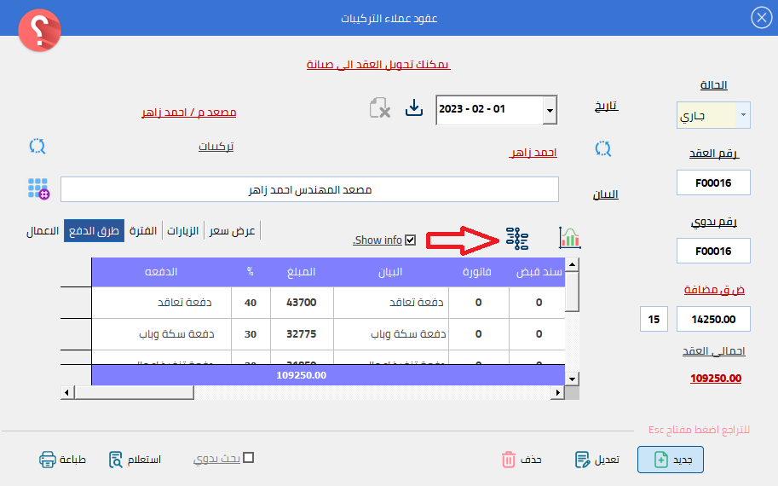
Task: Toggle the Show info checkbox
Action: click(411, 240)
